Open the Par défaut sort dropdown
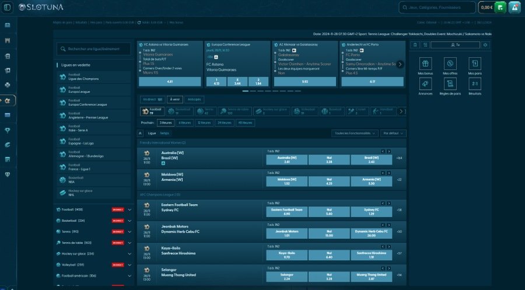Viewport: 525px width, 290px height. (393, 133)
